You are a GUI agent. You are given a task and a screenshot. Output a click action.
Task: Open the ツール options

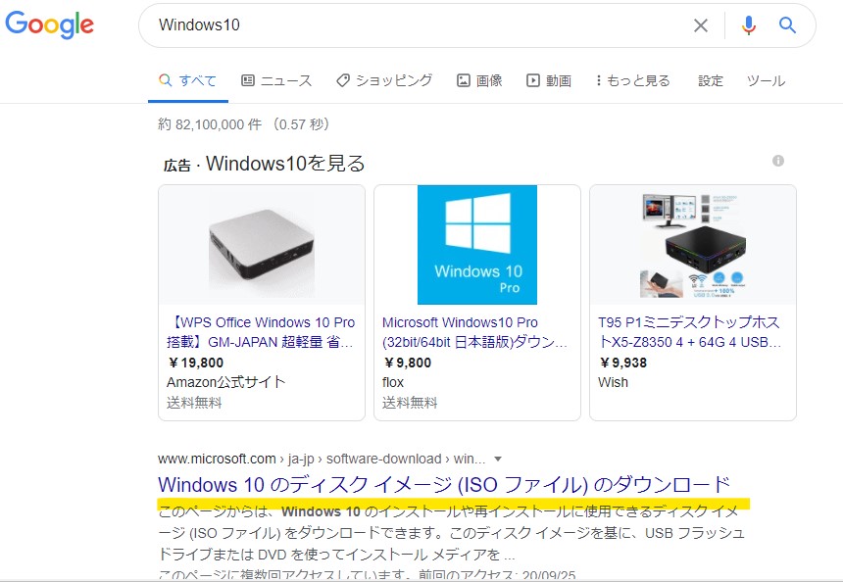coord(766,80)
